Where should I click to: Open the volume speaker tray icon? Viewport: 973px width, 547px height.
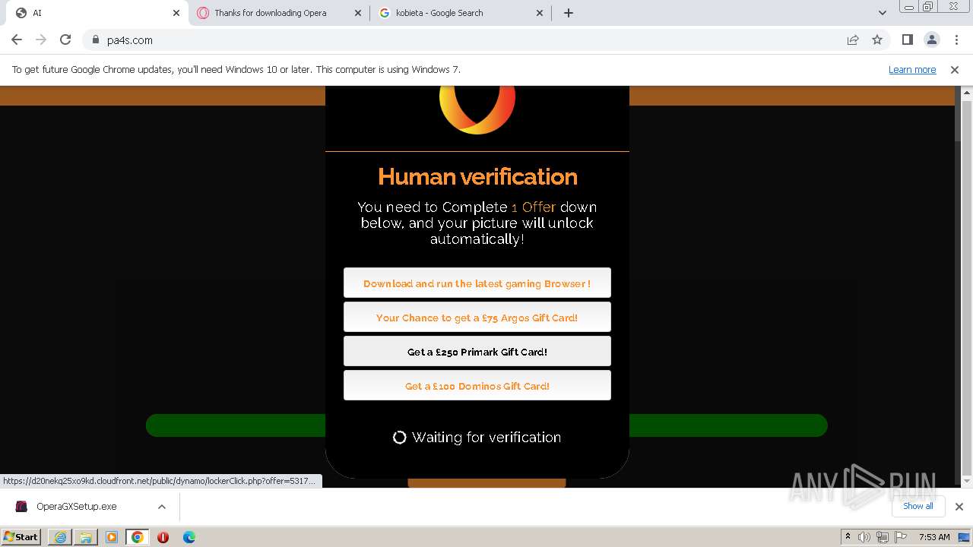click(864, 536)
